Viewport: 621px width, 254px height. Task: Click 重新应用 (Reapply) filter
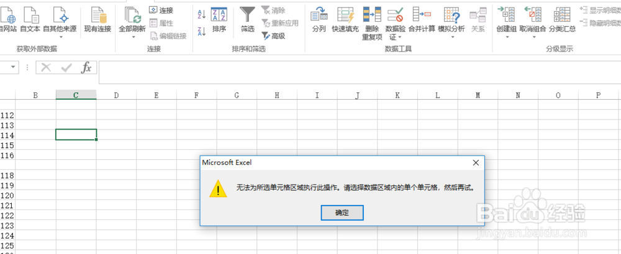pyautogui.click(x=279, y=24)
